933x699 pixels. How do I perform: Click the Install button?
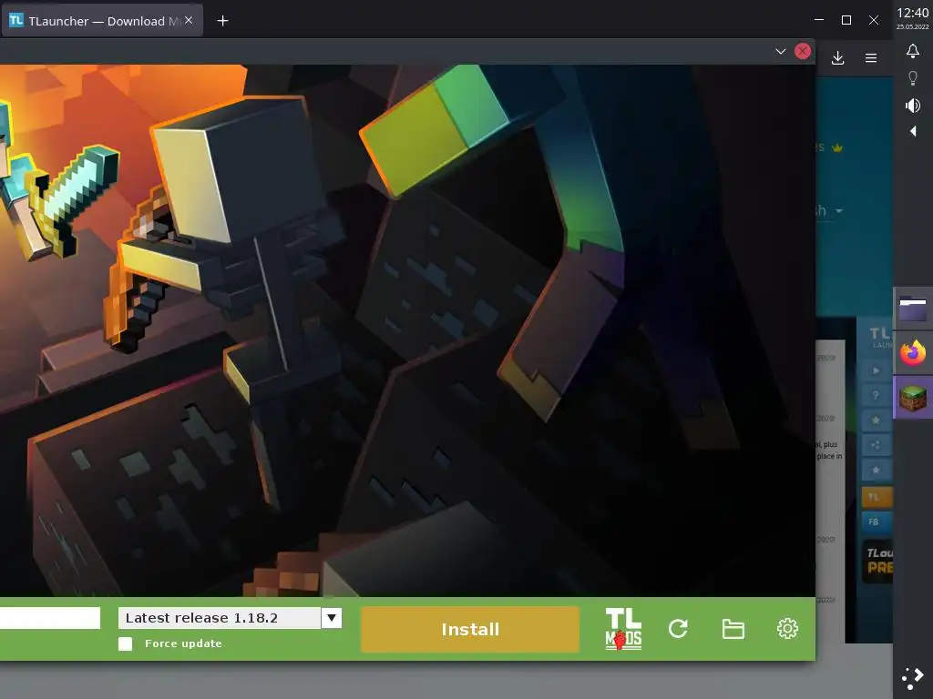pyautogui.click(x=470, y=630)
